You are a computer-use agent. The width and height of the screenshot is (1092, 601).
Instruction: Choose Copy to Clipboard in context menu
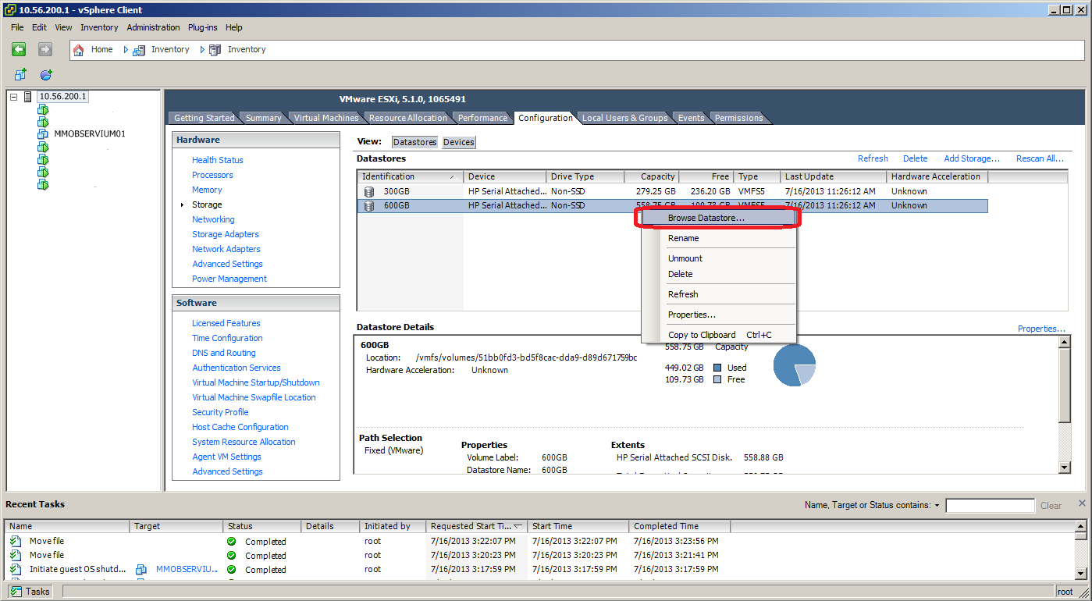pos(717,335)
